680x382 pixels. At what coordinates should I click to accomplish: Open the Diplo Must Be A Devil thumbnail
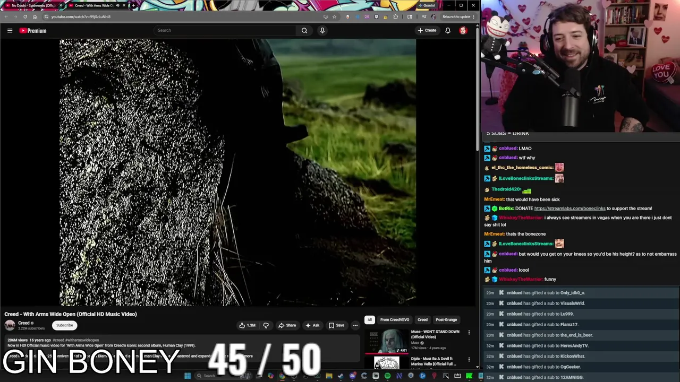pos(386,363)
